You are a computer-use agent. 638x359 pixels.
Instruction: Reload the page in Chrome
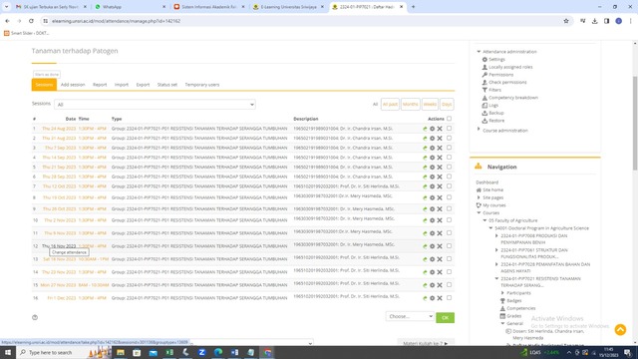(x=31, y=21)
